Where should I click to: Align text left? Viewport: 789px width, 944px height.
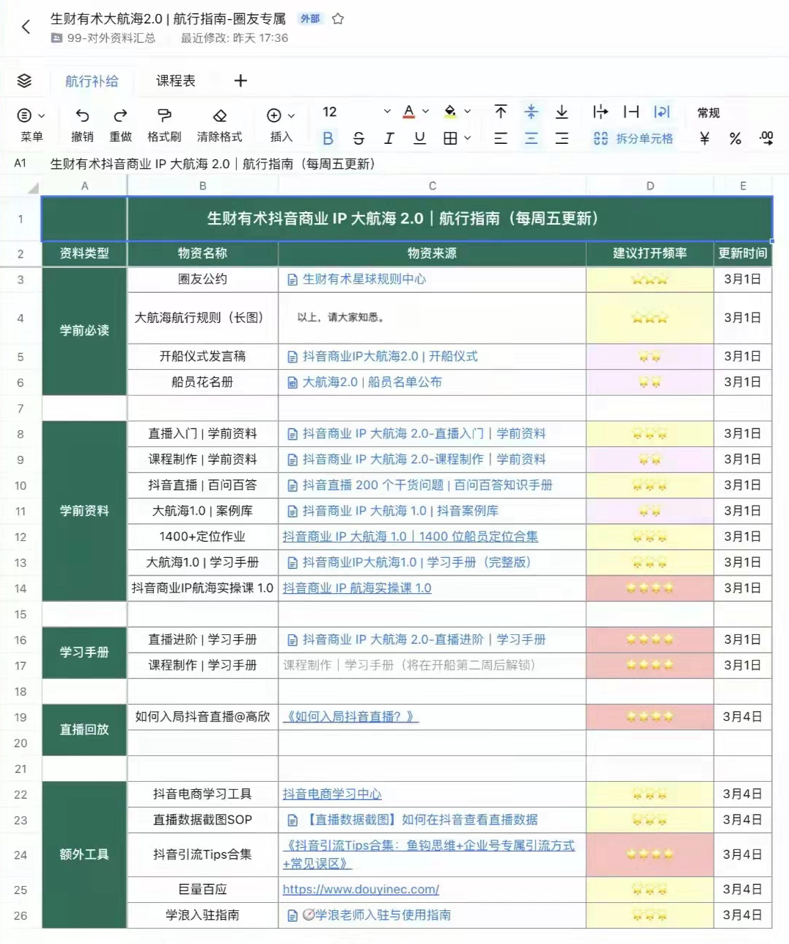click(501, 138)
